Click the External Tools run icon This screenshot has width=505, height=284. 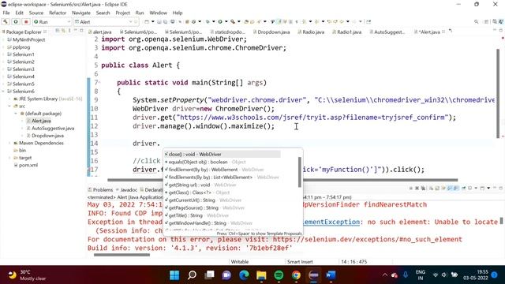233,22
